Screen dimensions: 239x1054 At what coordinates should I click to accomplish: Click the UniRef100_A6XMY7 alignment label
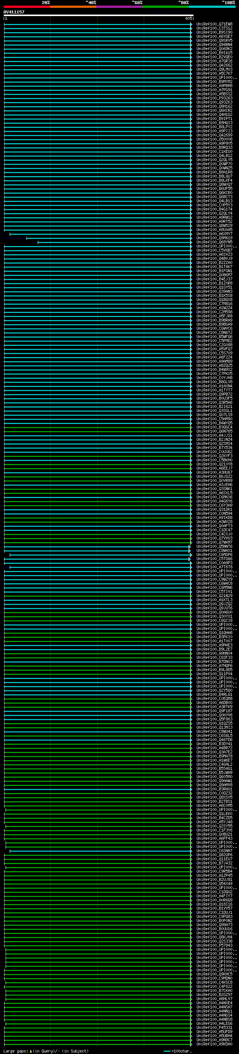click(214, 234)
